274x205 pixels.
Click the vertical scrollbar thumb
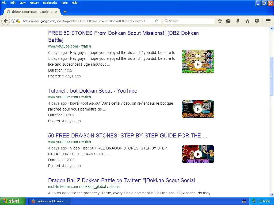click(x=272, y=76)
